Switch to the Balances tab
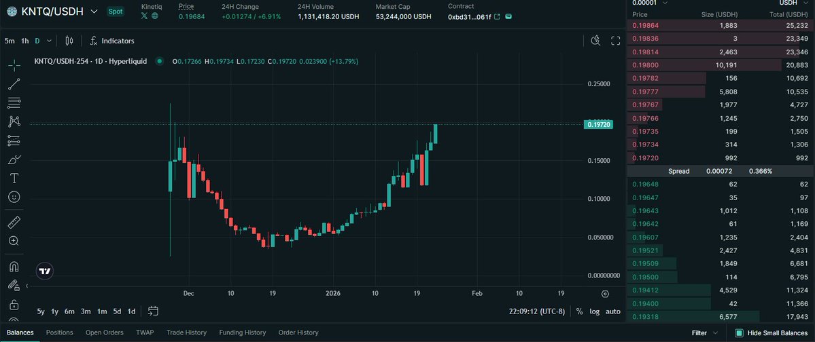The width and height of the screenshot is (815, 342). coord(20,332)
